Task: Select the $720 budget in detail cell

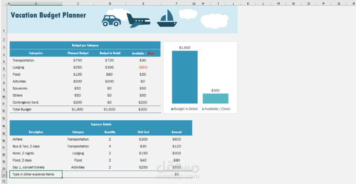Action: (110, 60)
